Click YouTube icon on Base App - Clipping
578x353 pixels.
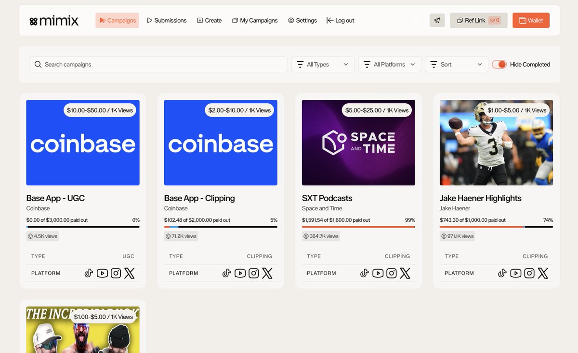point(240,273)
